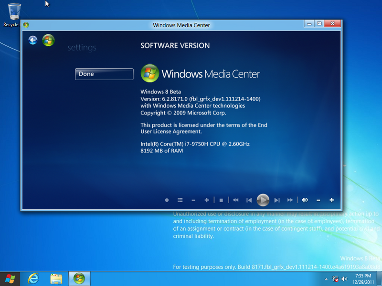
Task: Open the system volume tray icon
Action: click(x=344, y=279)
